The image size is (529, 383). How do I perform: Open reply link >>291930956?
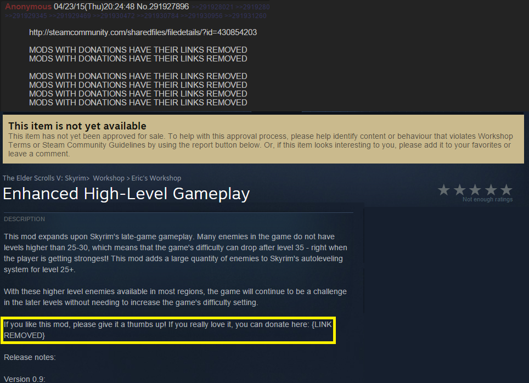pyautogui.click(x=201, y=16)
